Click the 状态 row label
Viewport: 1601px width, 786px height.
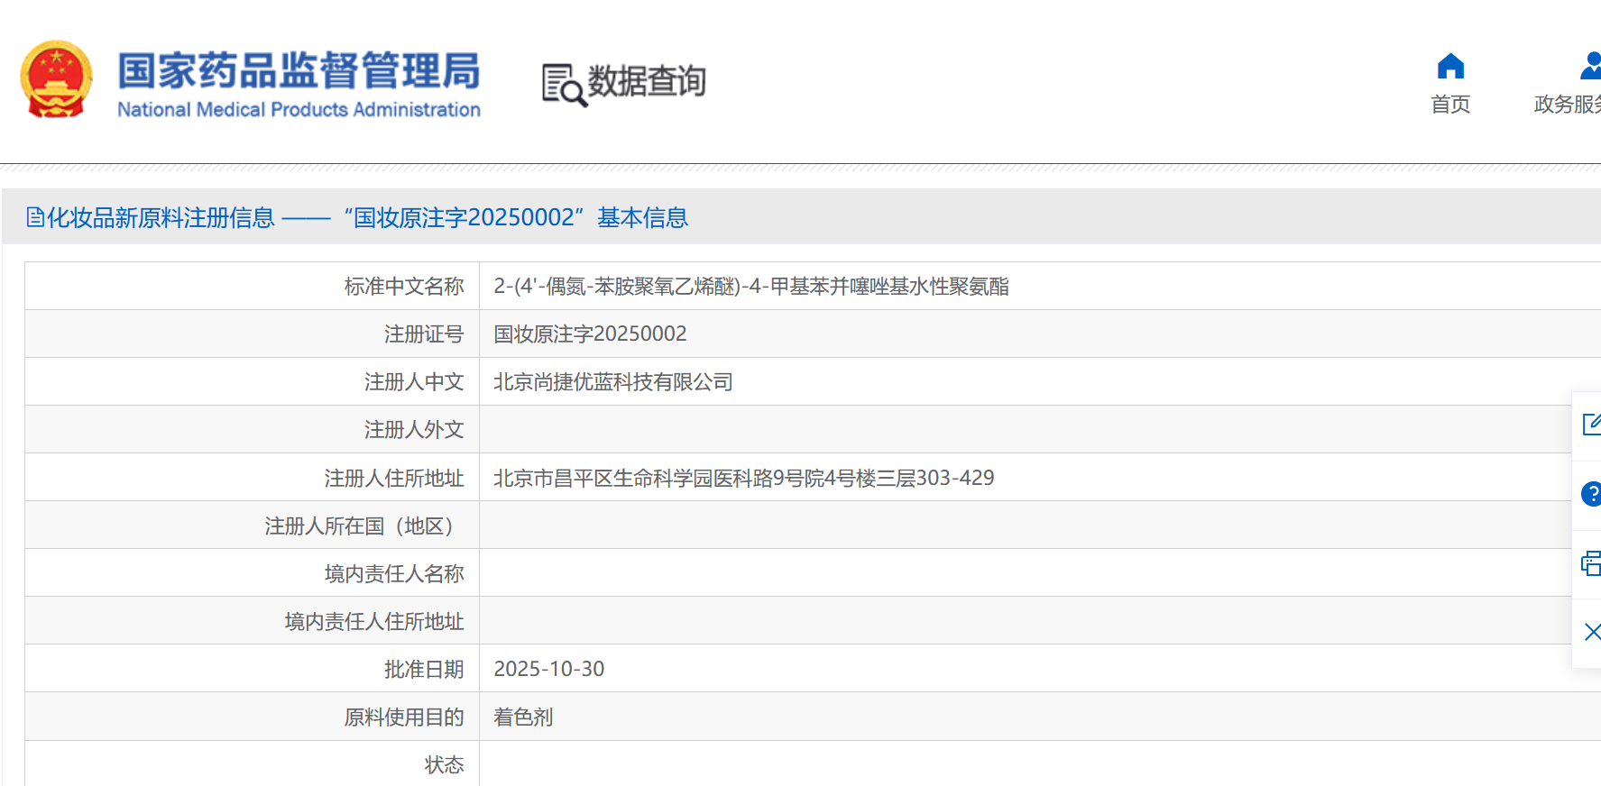coord(444,764)
